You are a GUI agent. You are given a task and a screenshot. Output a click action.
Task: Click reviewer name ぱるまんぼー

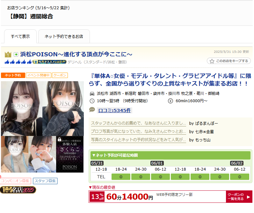(207, 124)
